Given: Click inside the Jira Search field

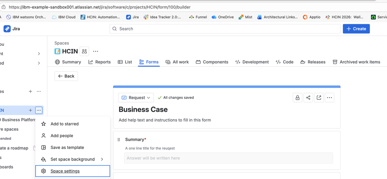Looking at the screenshot, I should pyautogui.click(x=225, y=29).
